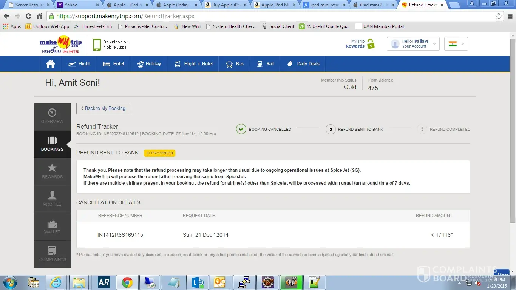Image resolution: width=516 pixels, height=290 pixels.
Task: Click the page vertical scrollbar
Action: point(513,132)
